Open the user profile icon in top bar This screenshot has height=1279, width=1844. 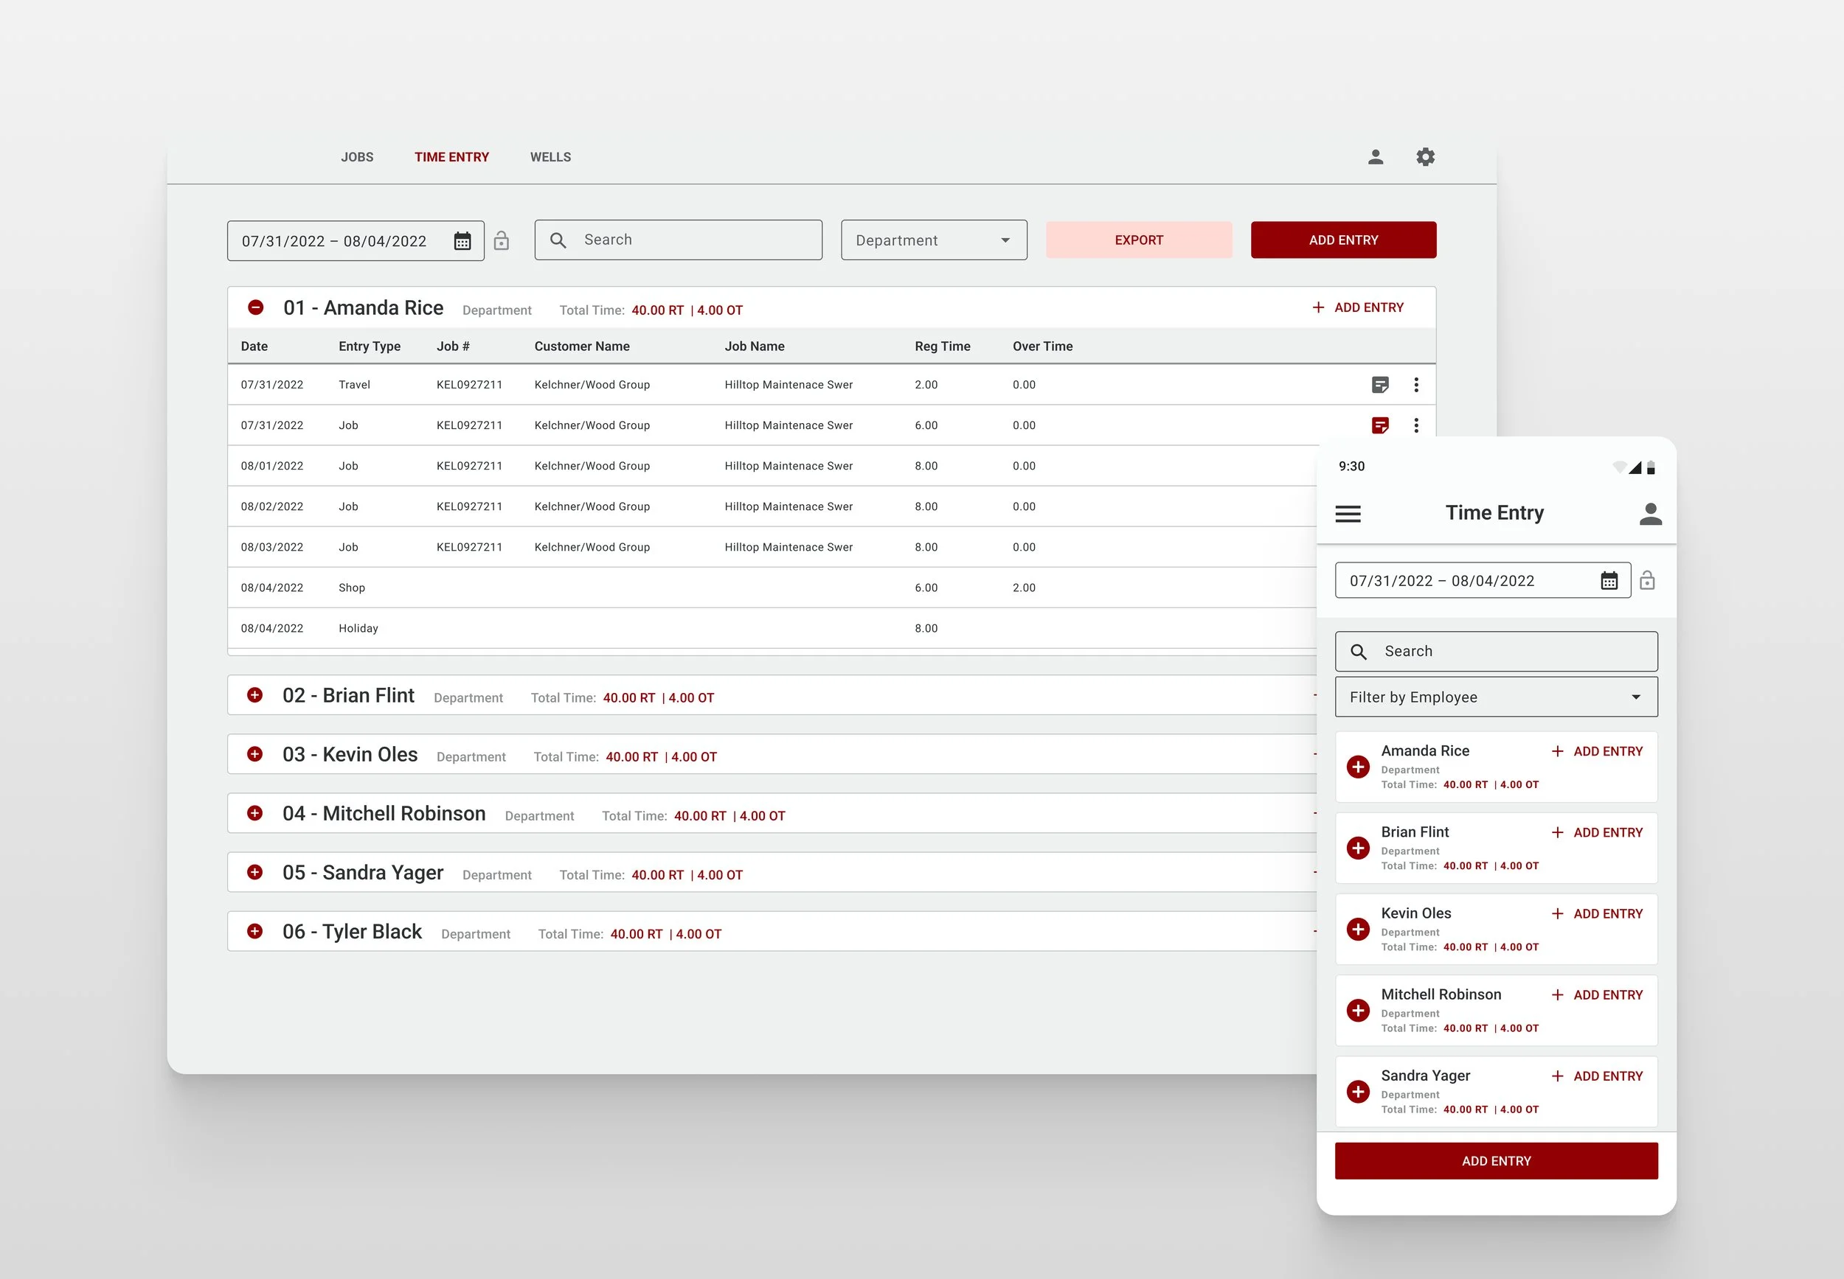click(1375, 157)
